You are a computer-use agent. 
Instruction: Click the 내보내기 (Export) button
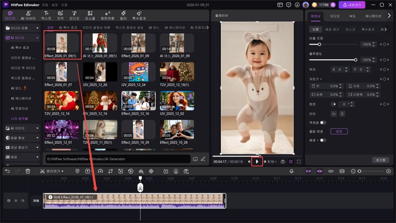click(352, 5)
